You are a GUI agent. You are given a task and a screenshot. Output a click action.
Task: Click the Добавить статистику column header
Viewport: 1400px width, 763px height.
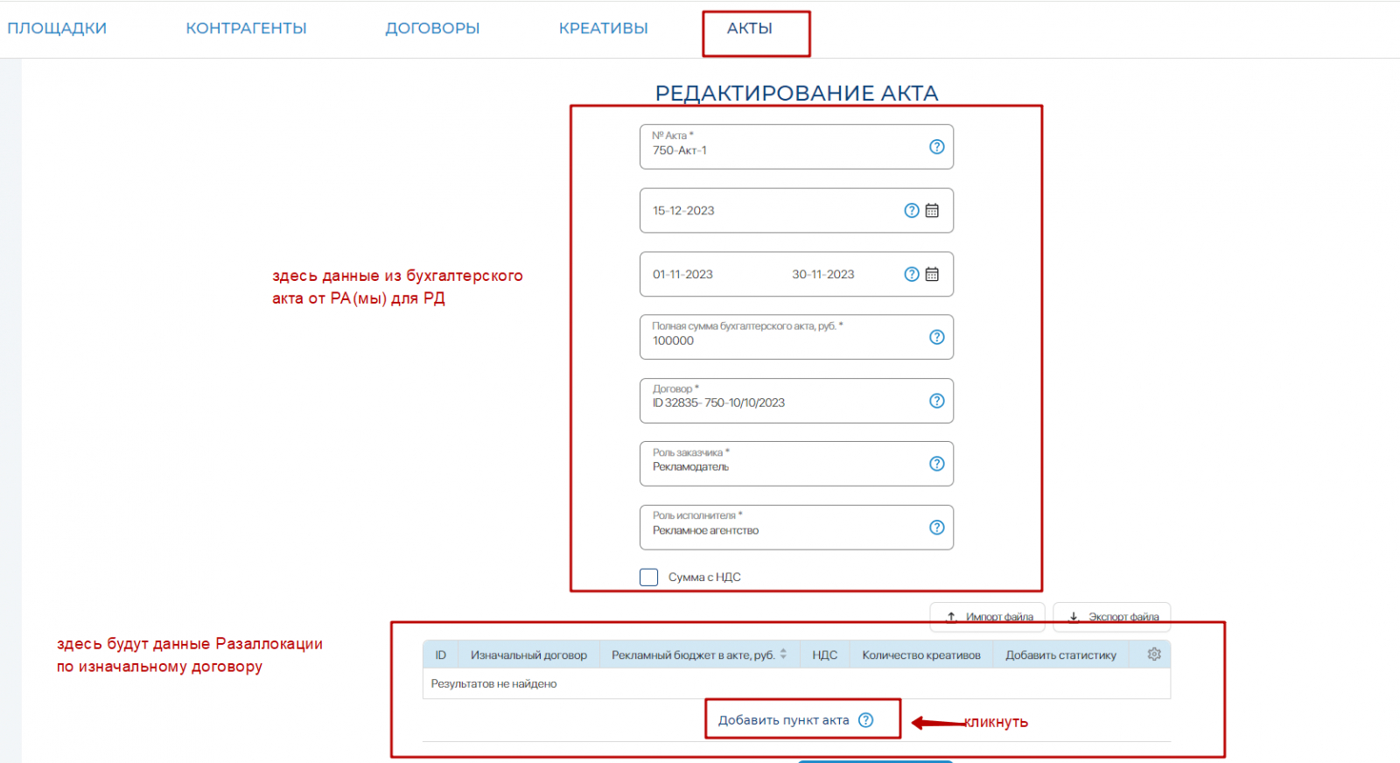point(1060,654)
